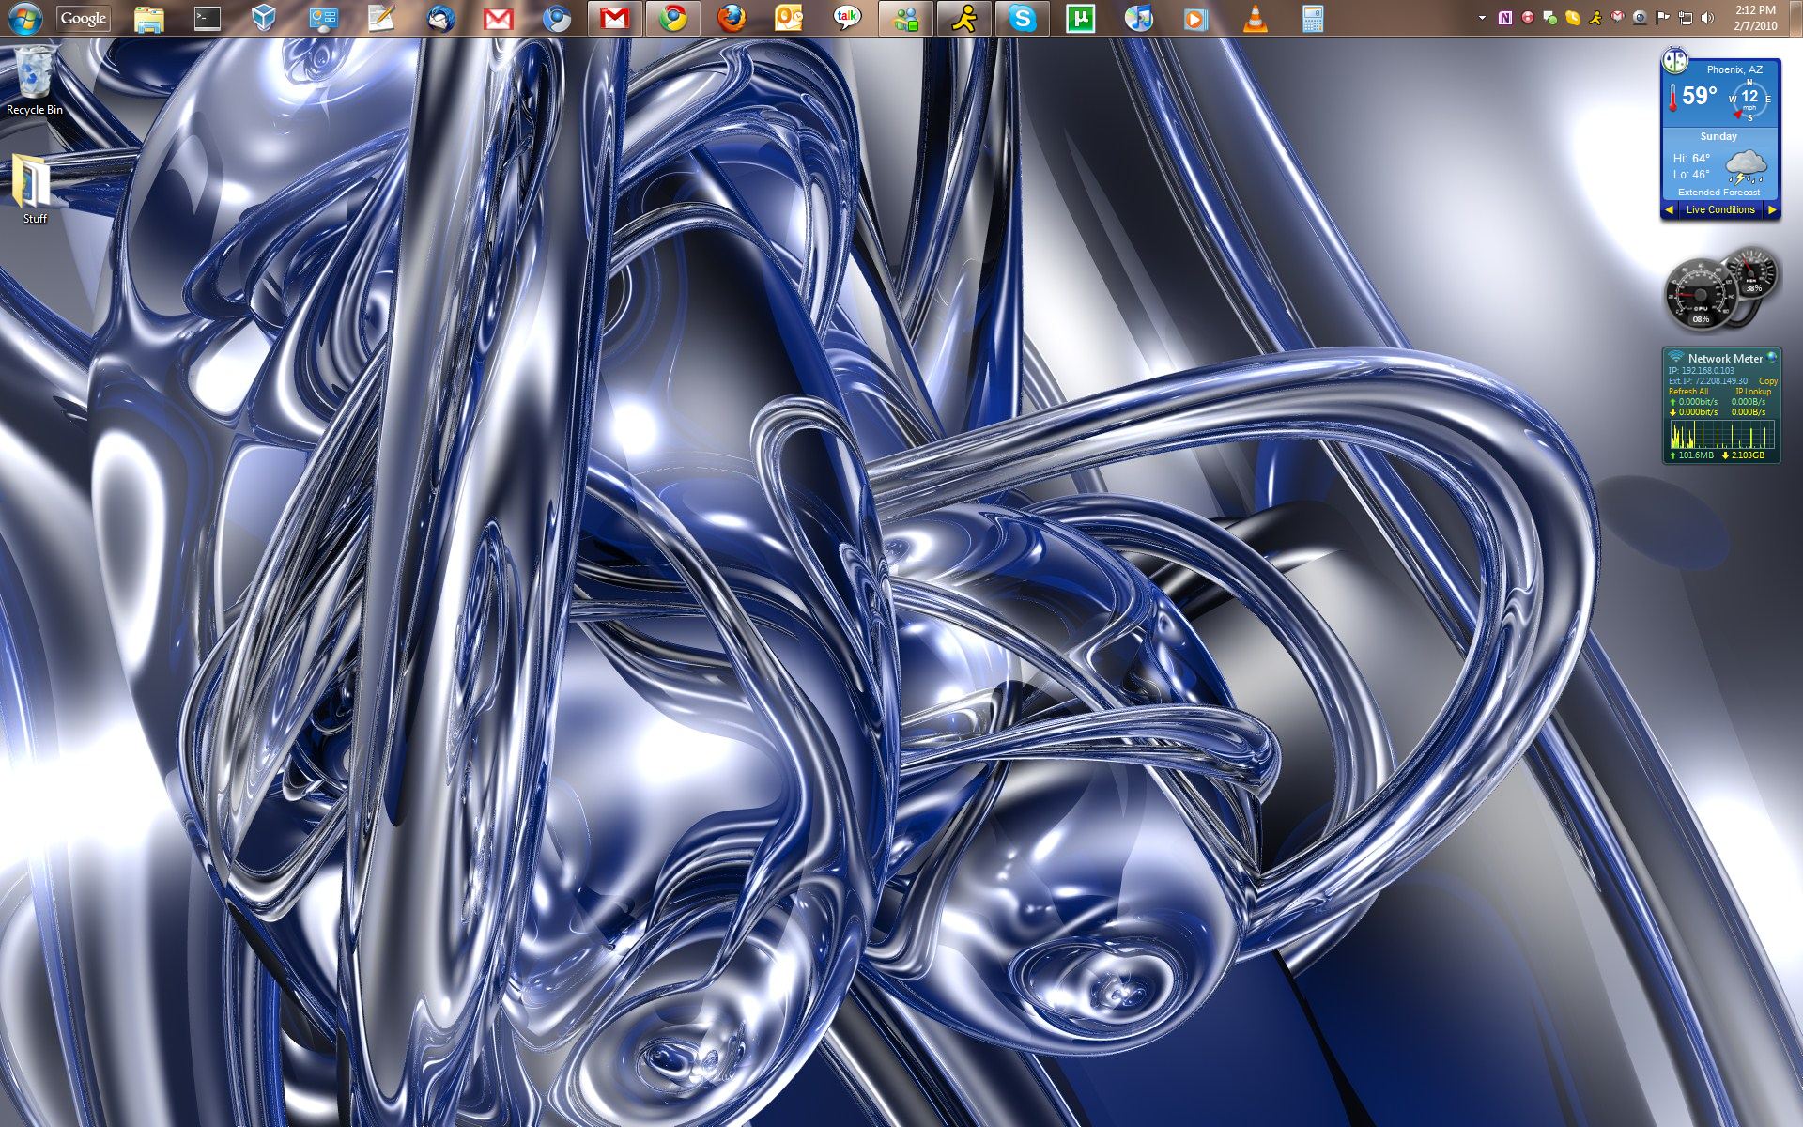Open Windows Explorer from the taskbar
Image resolution: width=1803 pixels, height=1127 pixels.
pos(148,19)
